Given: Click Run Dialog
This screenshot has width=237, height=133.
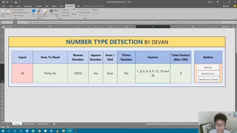Looking at the screenshot, I should 65,16.
